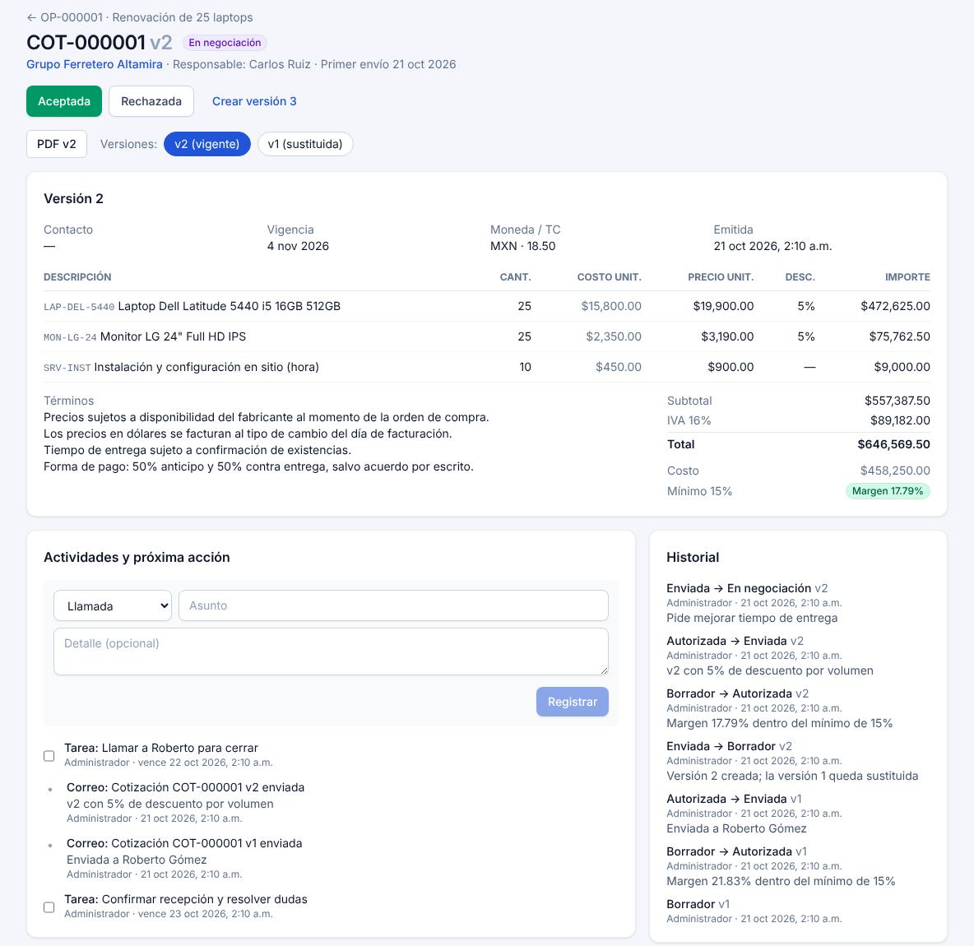Click the SRV-INST installation line item
Image resolution: width=974 pixels, height=946 pixels.
click(486, 367)
